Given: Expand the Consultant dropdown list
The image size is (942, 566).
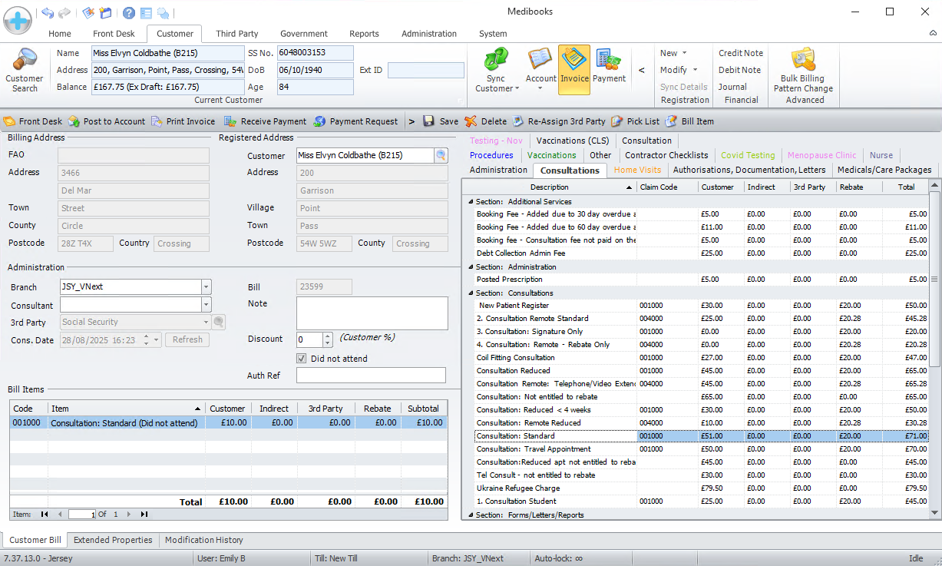Looking at the screenshot, I should point(206,305).
